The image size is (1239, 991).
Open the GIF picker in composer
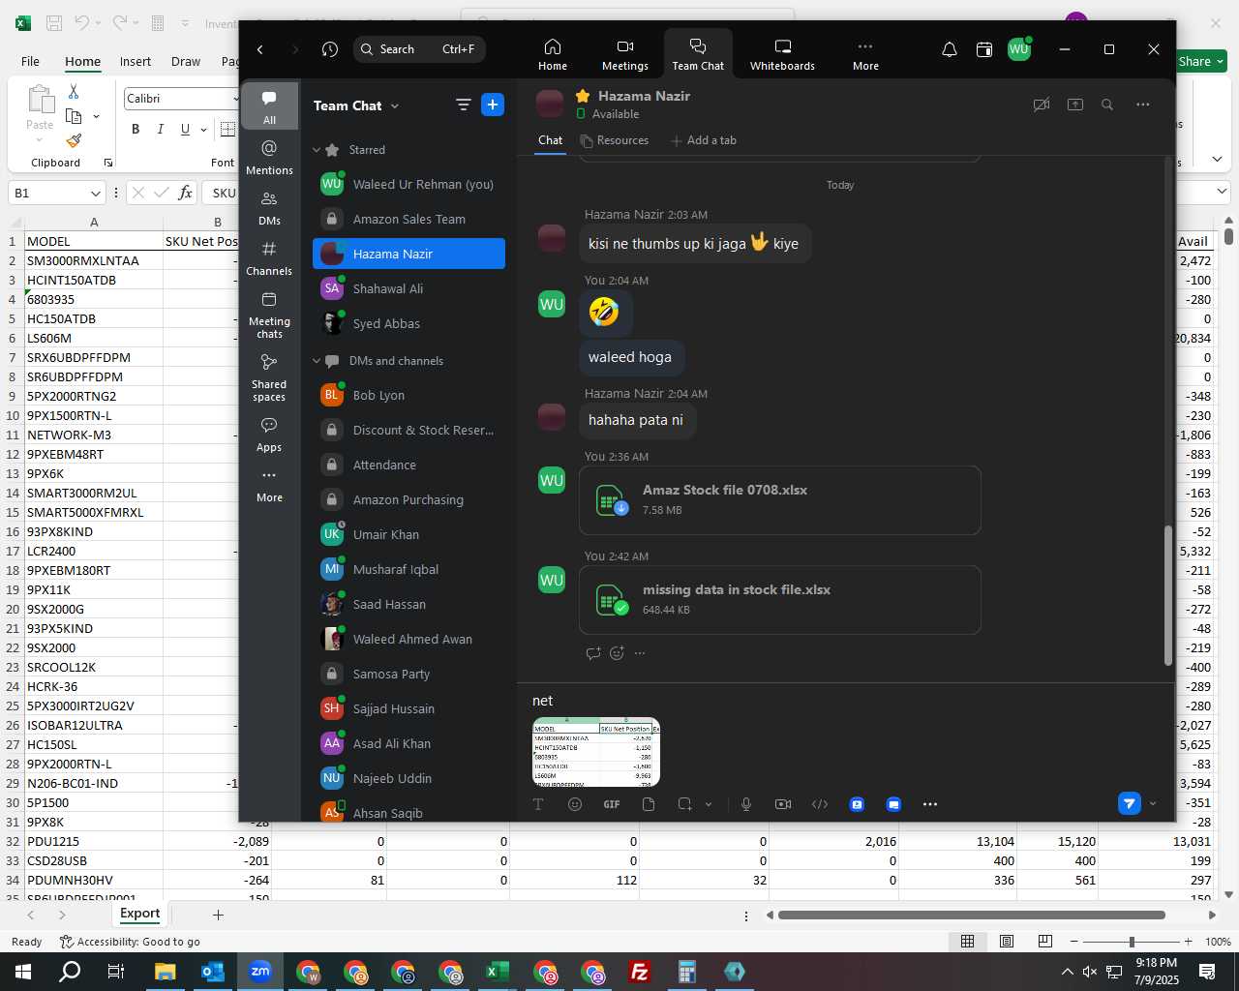coord(612,804)
